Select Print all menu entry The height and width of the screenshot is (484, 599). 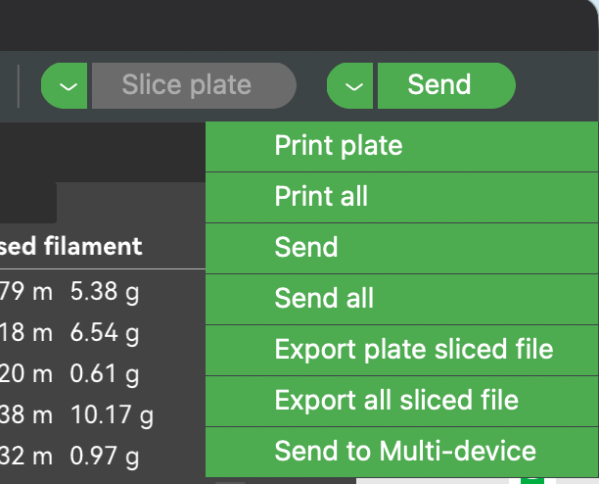coord(321,196)
